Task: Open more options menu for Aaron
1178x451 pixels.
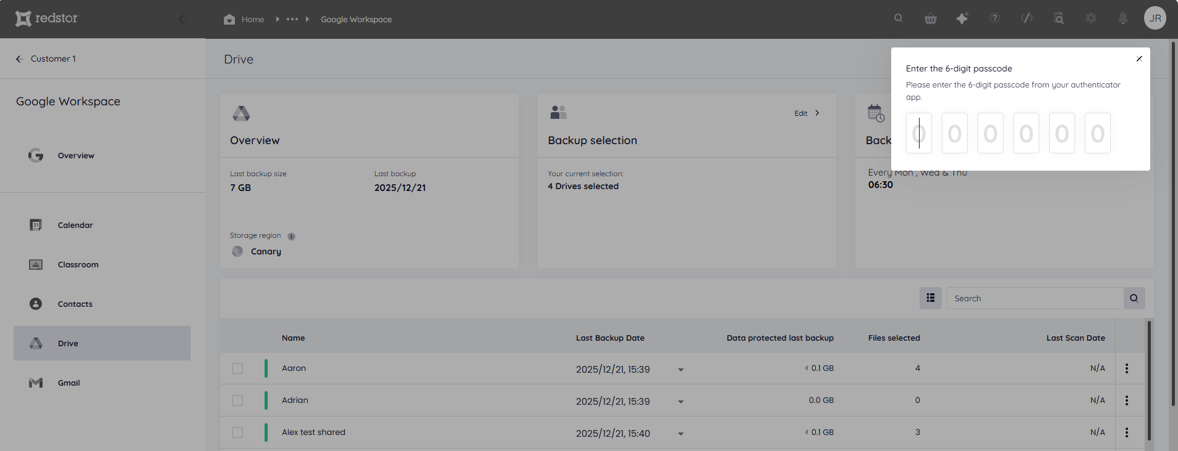Action: (1127, 368)
